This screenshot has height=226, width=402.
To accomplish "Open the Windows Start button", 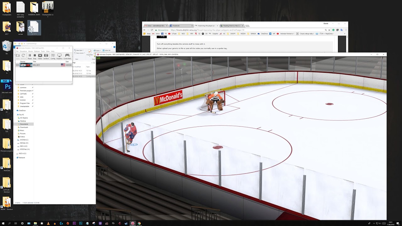I will tap(3, 223).
